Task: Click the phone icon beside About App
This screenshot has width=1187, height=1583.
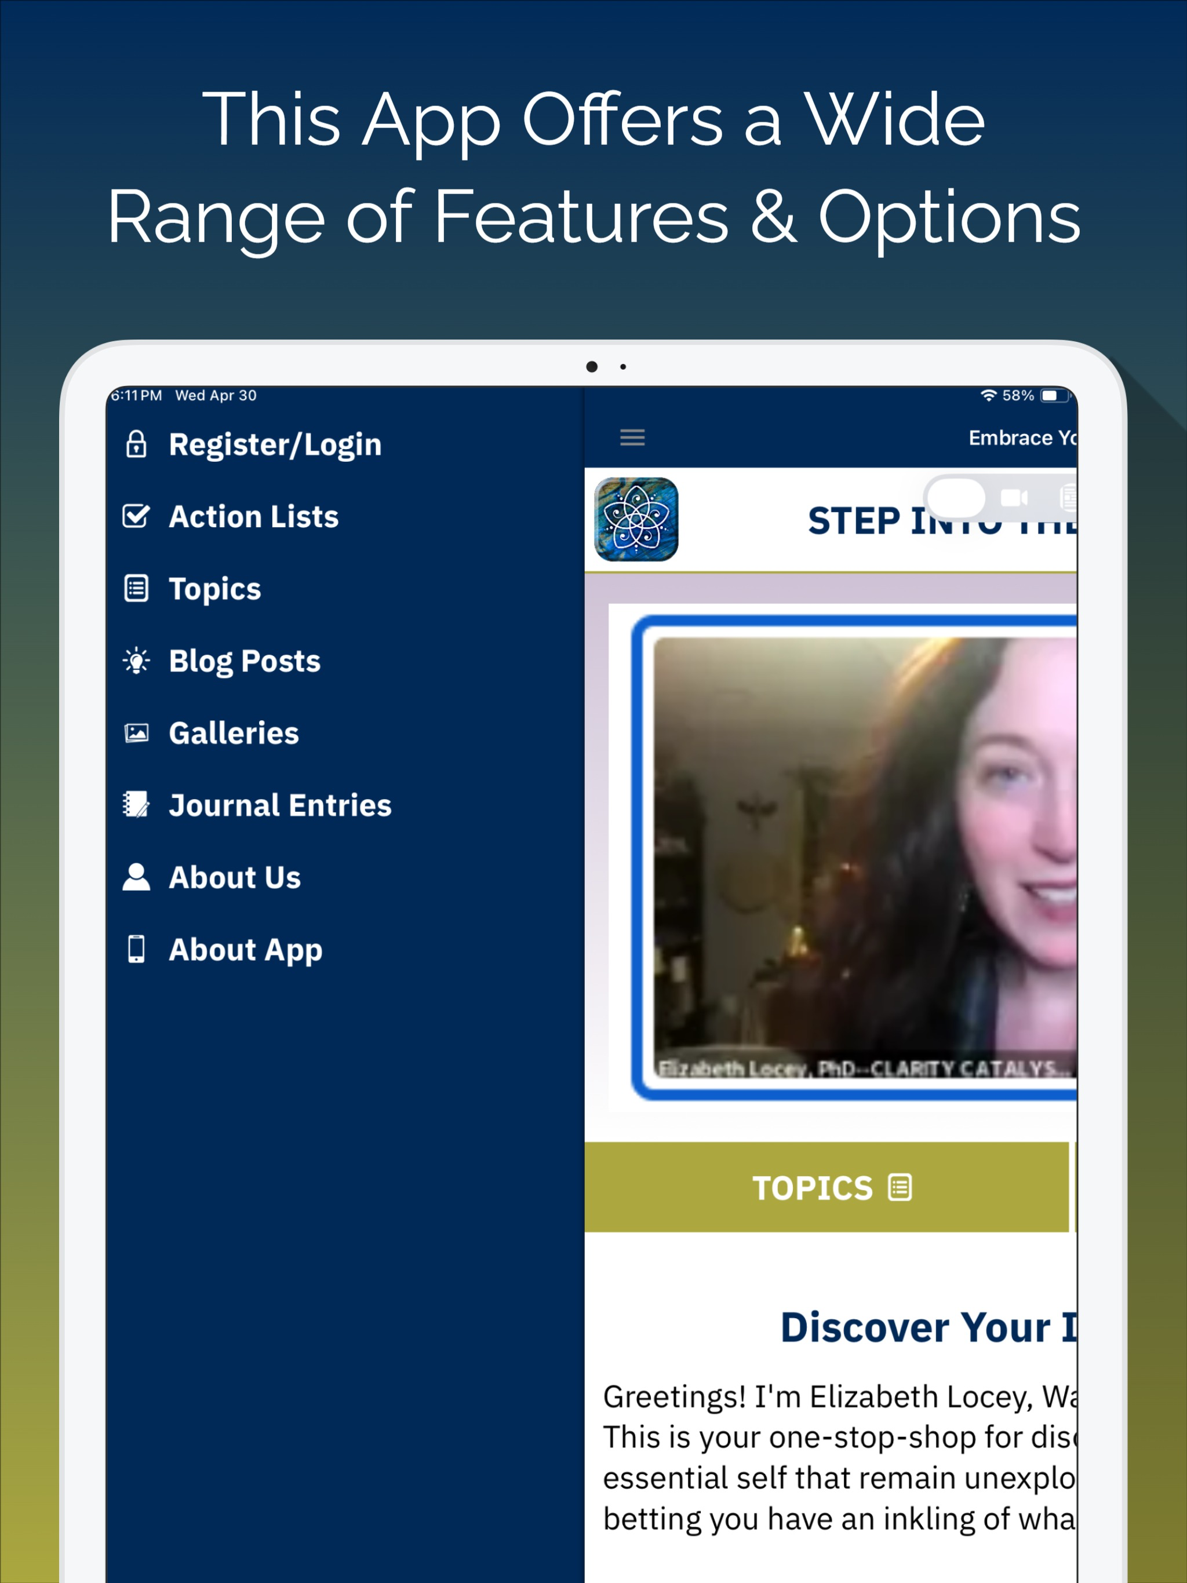Action: coord(136,949)
